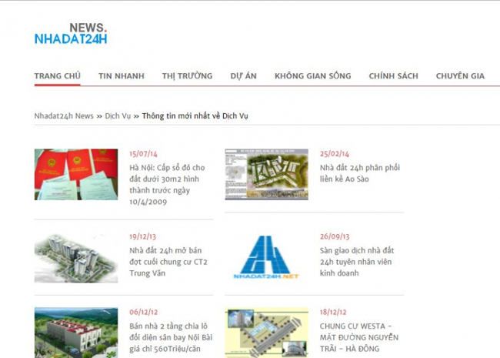Open article 'Nhà đất 24h phân phối liền kề Ao Sào'
This screenshot has height=358, width=500.
pos(360,173)
